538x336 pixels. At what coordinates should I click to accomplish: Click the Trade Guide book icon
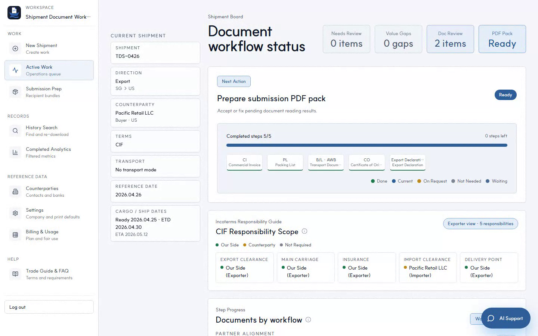pyautogui.click(x=15, y=274)
